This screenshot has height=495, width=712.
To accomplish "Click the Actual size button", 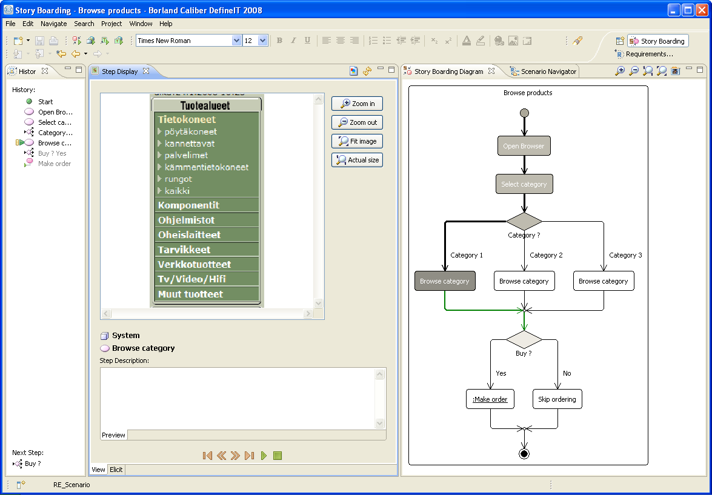I will pyautogui.click(x=357, y=160).
